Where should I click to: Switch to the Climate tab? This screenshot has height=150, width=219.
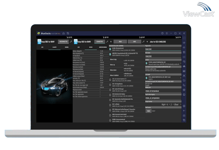55,47
